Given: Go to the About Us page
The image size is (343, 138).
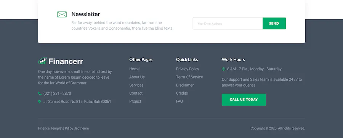Looking at the screenshot, I should [137, 77].
